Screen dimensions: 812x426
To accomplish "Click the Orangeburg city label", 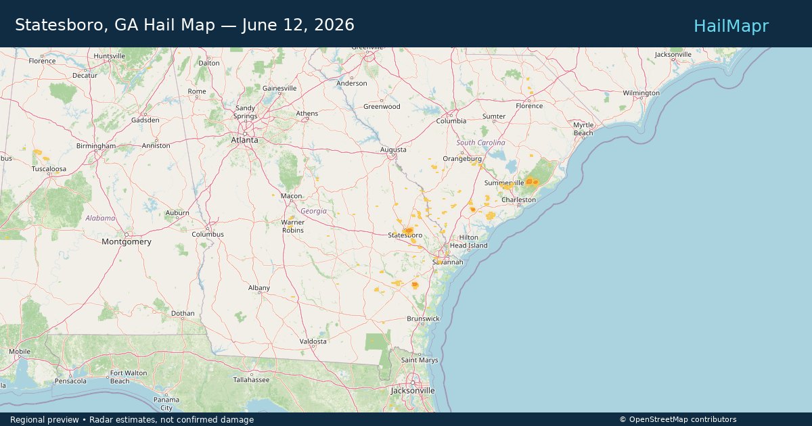I will pos(461,158).
